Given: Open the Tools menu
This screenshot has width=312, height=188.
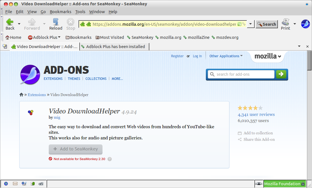Looking at the screenshot, I should [80, 12].
